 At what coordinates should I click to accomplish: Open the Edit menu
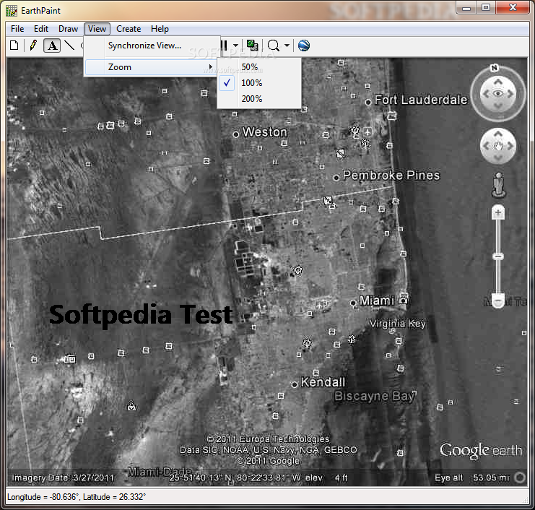(41, 29)
